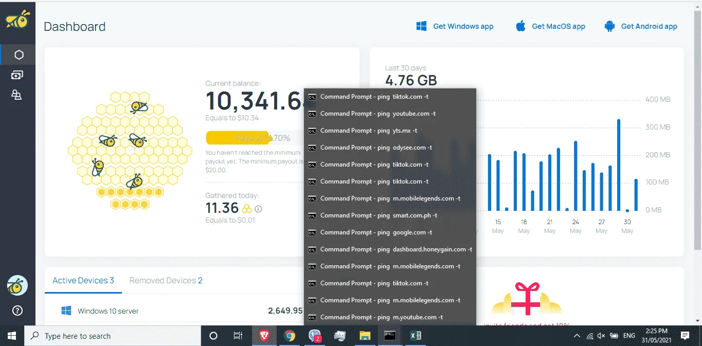Open File Explorer on the taskbar

click(x=365, y=336)
